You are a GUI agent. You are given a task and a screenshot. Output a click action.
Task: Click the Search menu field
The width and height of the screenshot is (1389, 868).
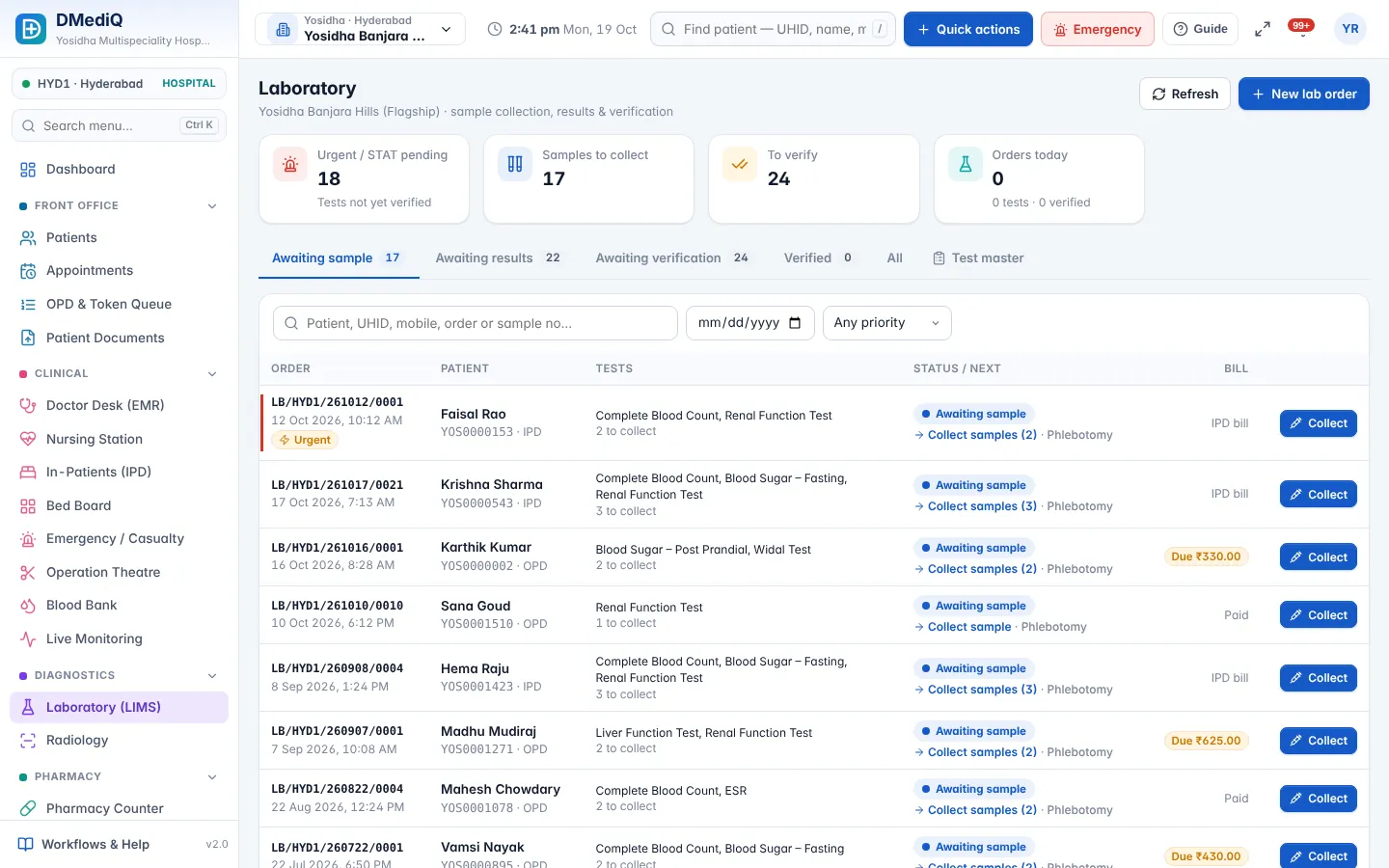tap(119, 125)
